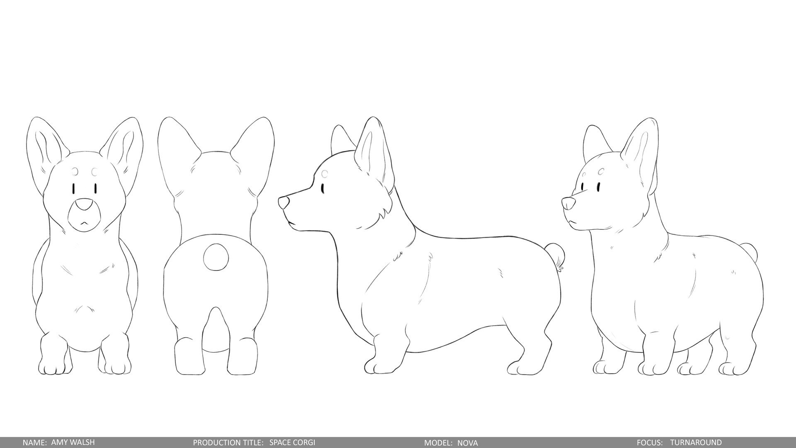Click the FOCUS label in footer
Screen dimensions: 796x448
(x=650, y=442)
